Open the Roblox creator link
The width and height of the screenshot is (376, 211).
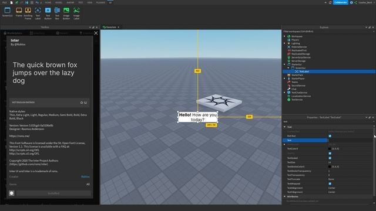click(x=85, y=177)
